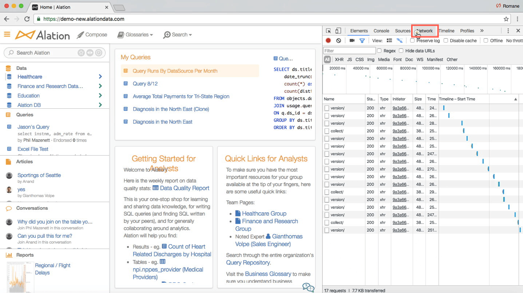This screenshot has height=293, width=523.
Task: Clear the network log with the clear icon
Action: 338,40
